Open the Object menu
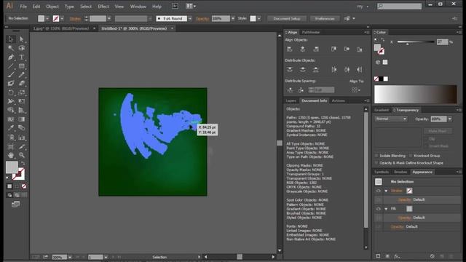The height and width of the screenshot is (262, 466). pos(52,7)
